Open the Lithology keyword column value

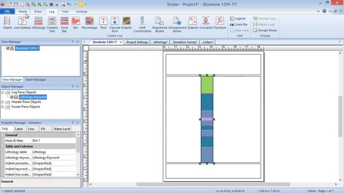coord(54,158)
